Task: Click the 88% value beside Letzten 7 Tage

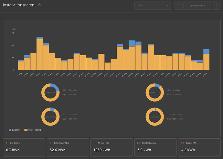Action: [x=169, y=95]
